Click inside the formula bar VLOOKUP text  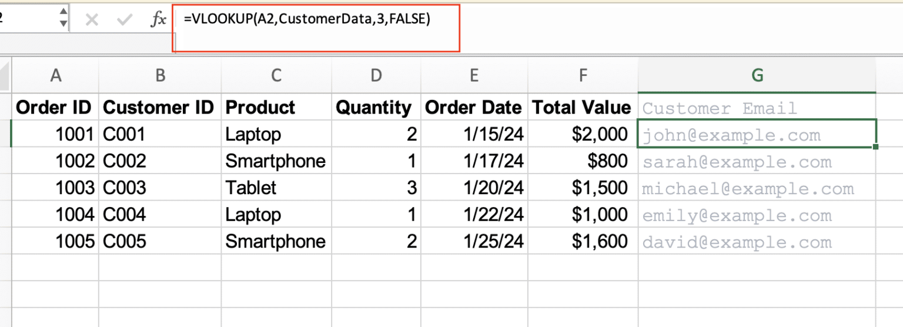tap(307, 19)
